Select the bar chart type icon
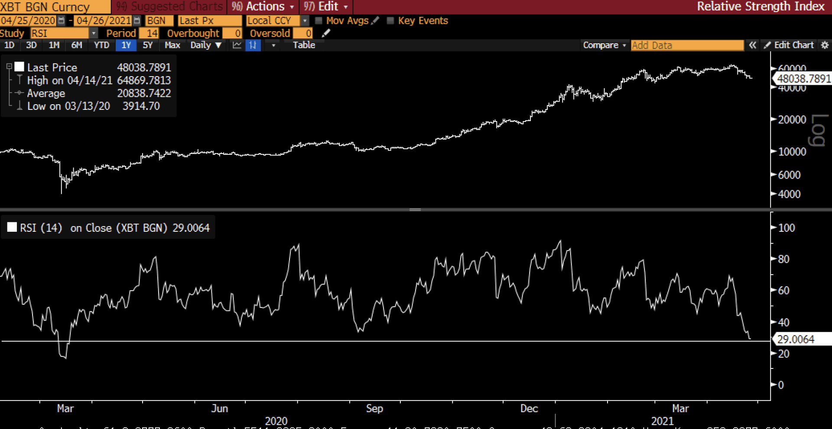Viewport: 832px width, 429px height. point(253,45)
